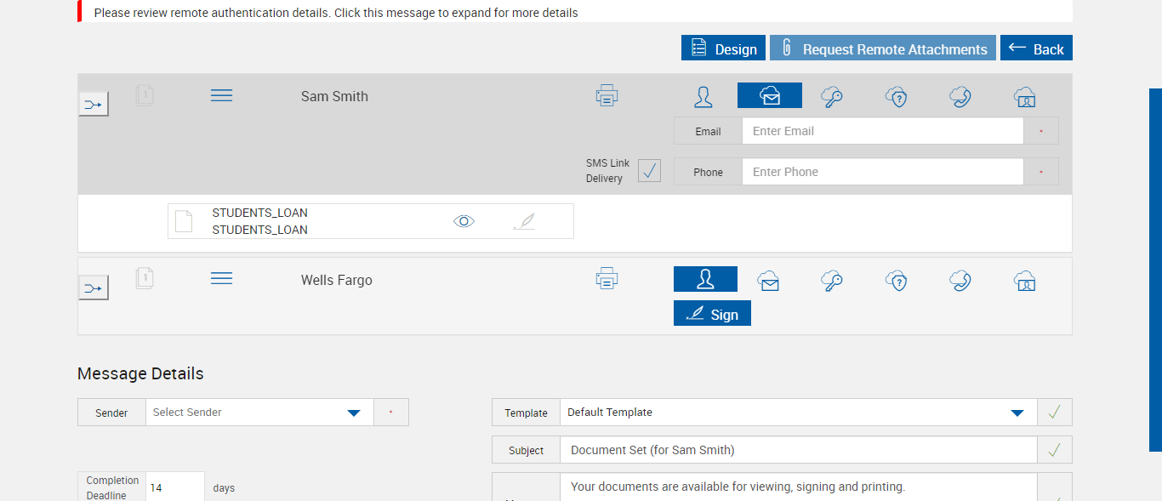
Task: Click Request Remote Attachments button
Action: click(883, 48)
